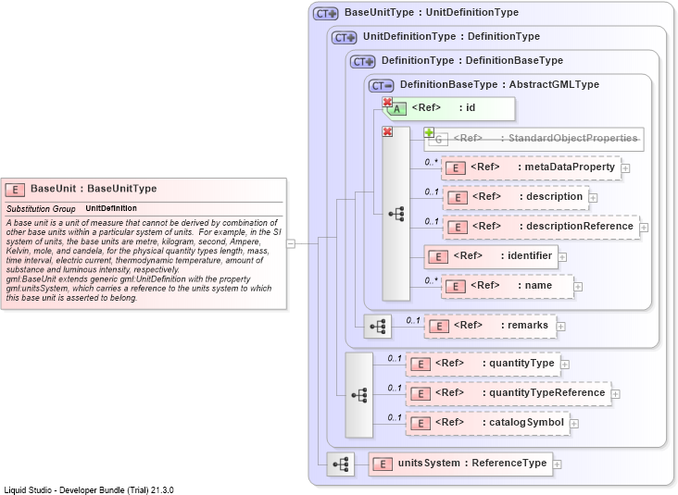Screen dimensions: 678x495
Task: Click the red X marker on id attribute
Action: [x=387, y=102]
